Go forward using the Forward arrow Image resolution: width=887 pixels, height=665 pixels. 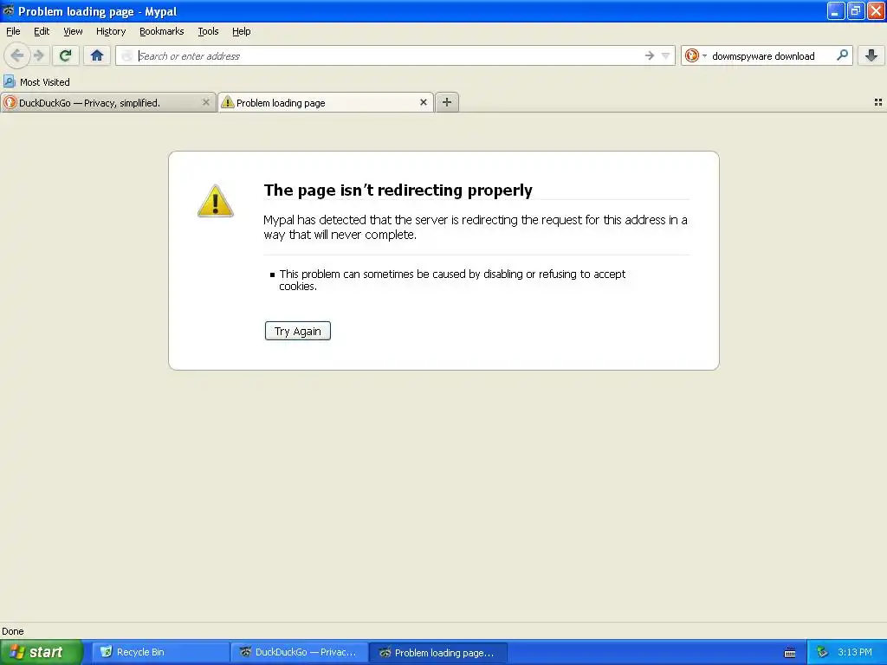(x=39, y=55)
